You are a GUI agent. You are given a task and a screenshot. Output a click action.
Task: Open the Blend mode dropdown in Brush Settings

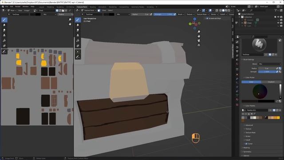click(270, 64)
